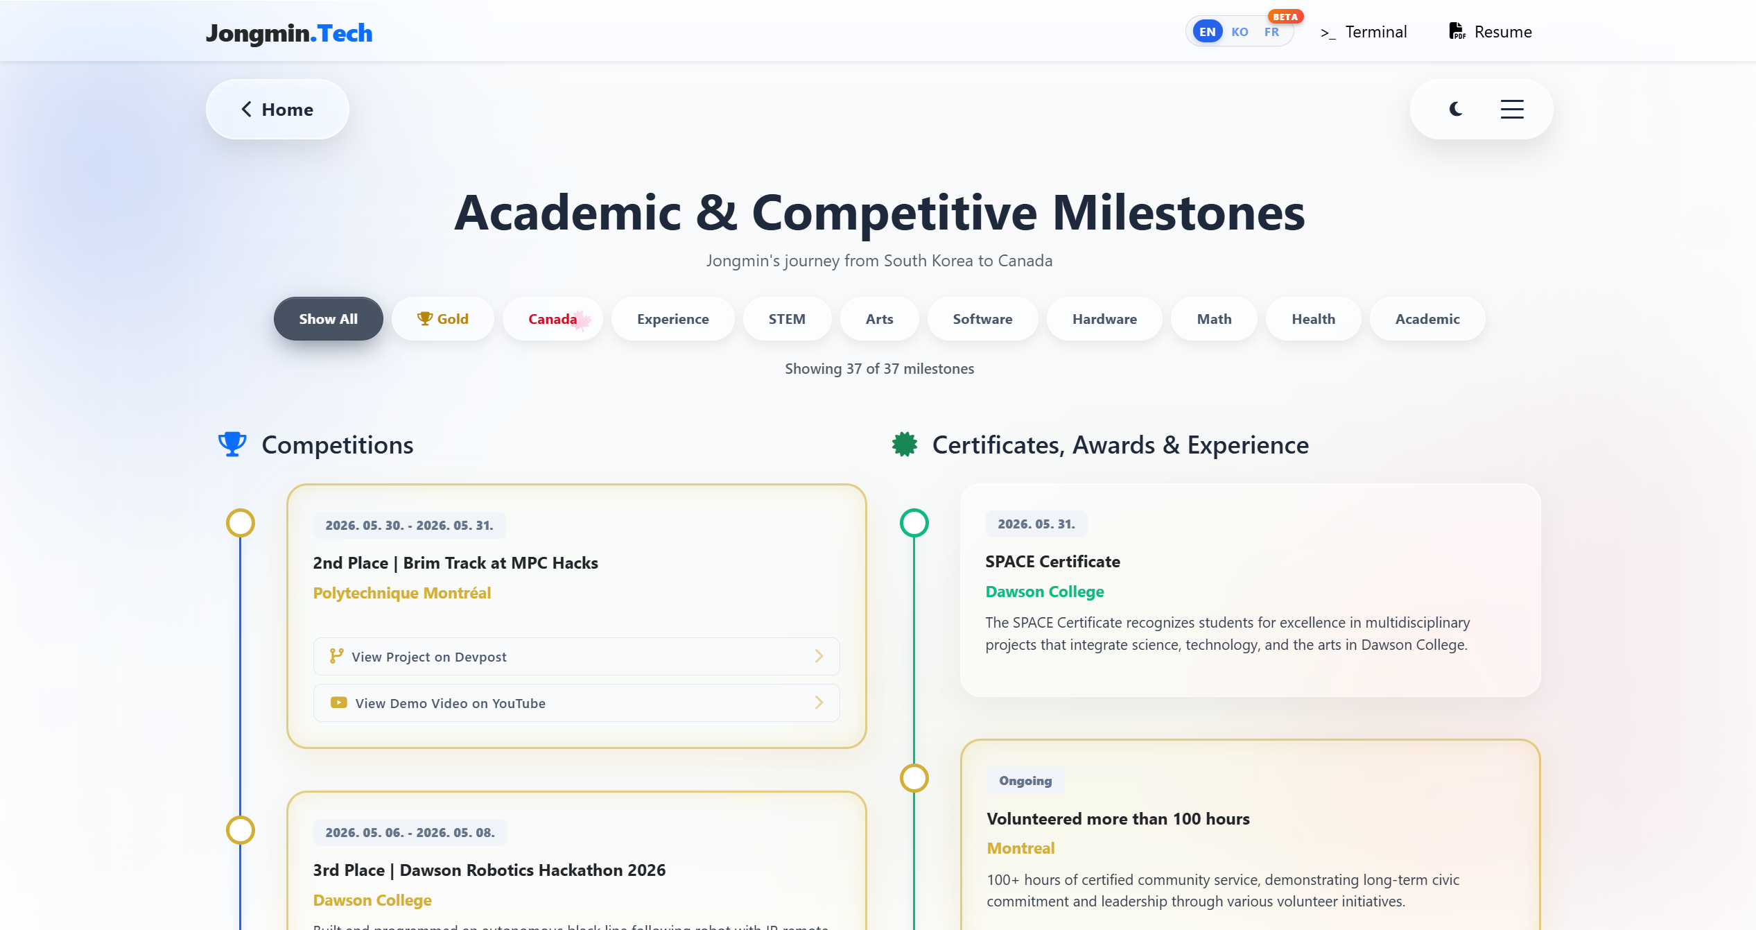The image size is (1756, 930).
Task: Click '2nd Place | Brim Track at MPC Hacks'
Action: click(x=455, y=562)
